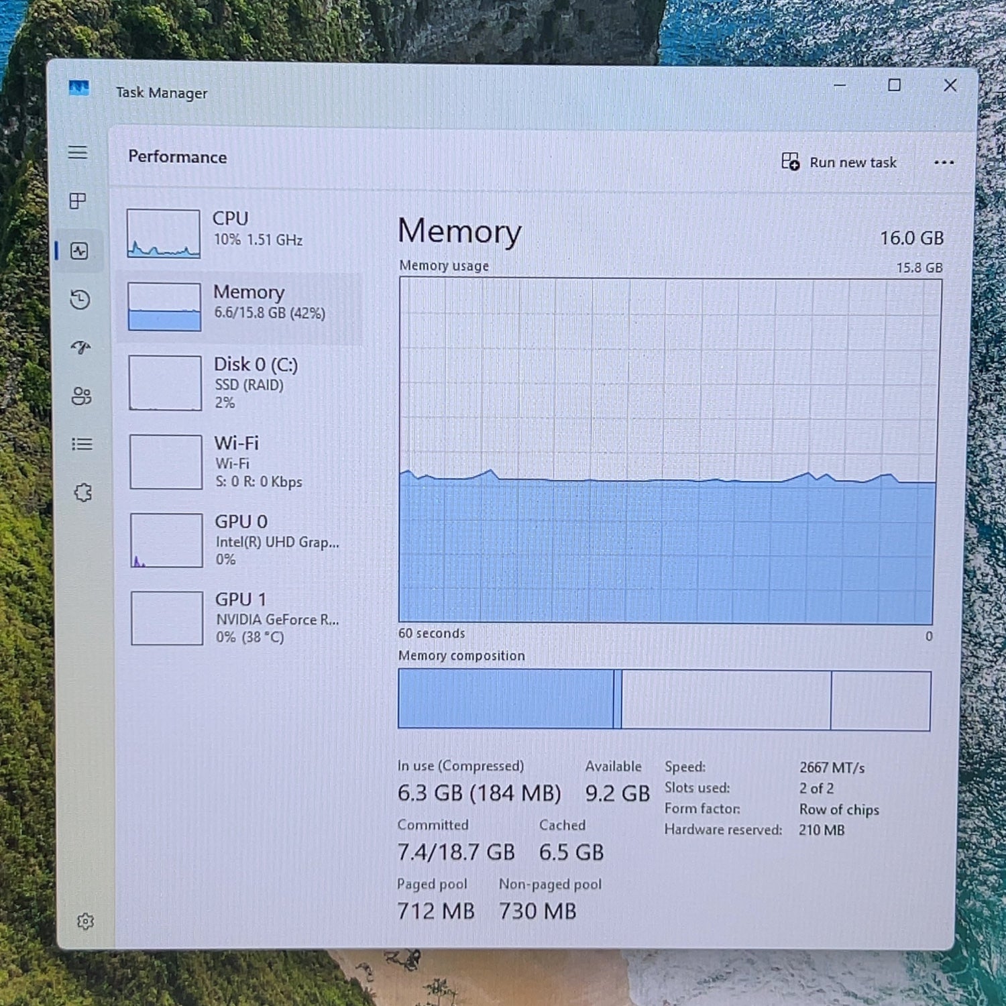
Task: Click the large Memory title
Action: 459,232
